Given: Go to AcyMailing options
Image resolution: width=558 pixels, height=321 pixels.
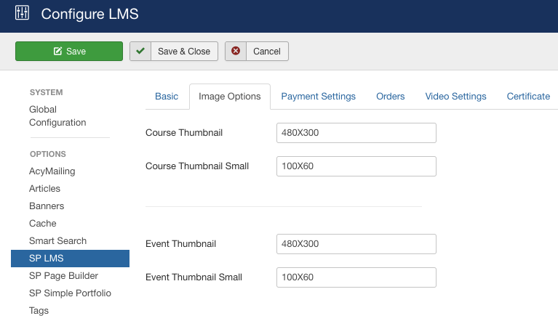Looking at the screenshot, I should pos(52,171).
